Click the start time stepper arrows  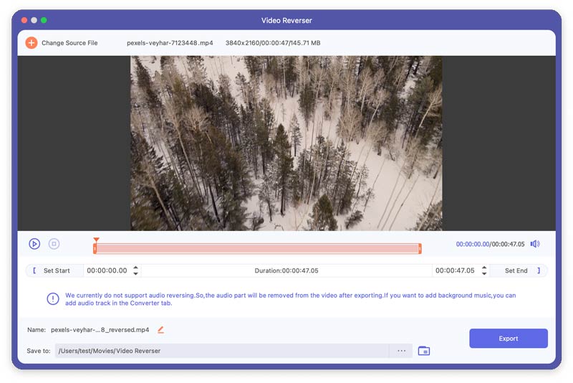point(136,270)
